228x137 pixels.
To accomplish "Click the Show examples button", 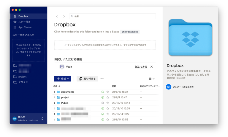I will click(x=130, y=32).
